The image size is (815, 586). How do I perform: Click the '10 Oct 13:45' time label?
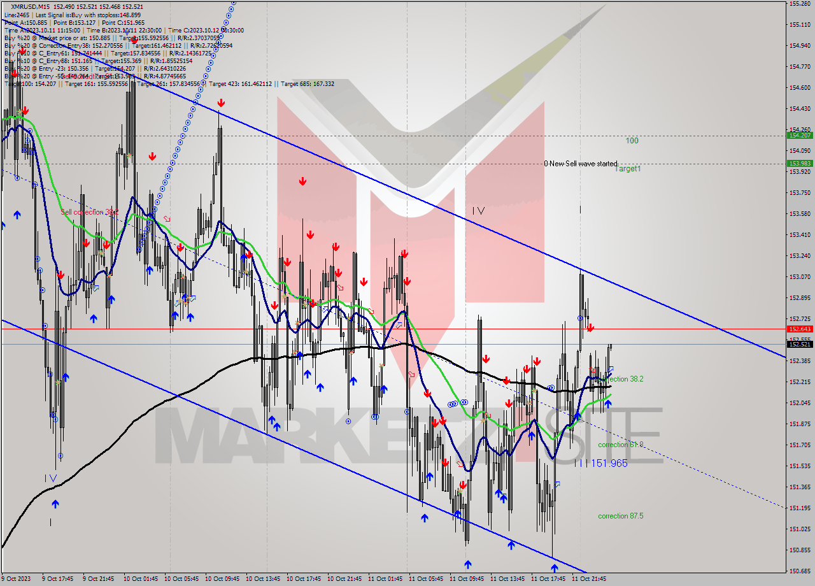click(264, 579)
